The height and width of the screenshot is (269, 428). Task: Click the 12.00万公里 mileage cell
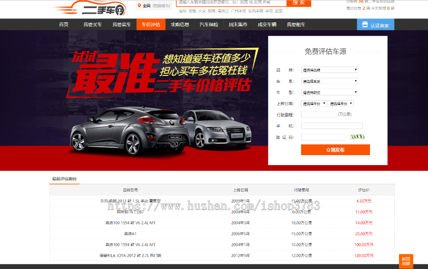point(302,255)
